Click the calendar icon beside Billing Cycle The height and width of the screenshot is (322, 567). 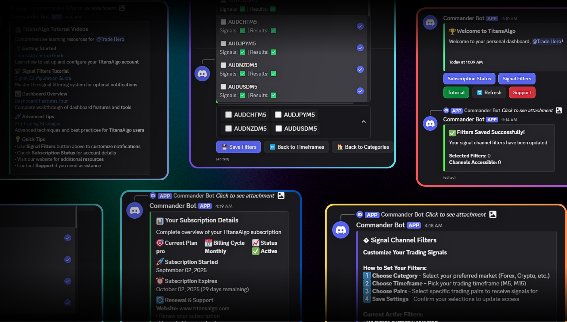coord(208,243)
